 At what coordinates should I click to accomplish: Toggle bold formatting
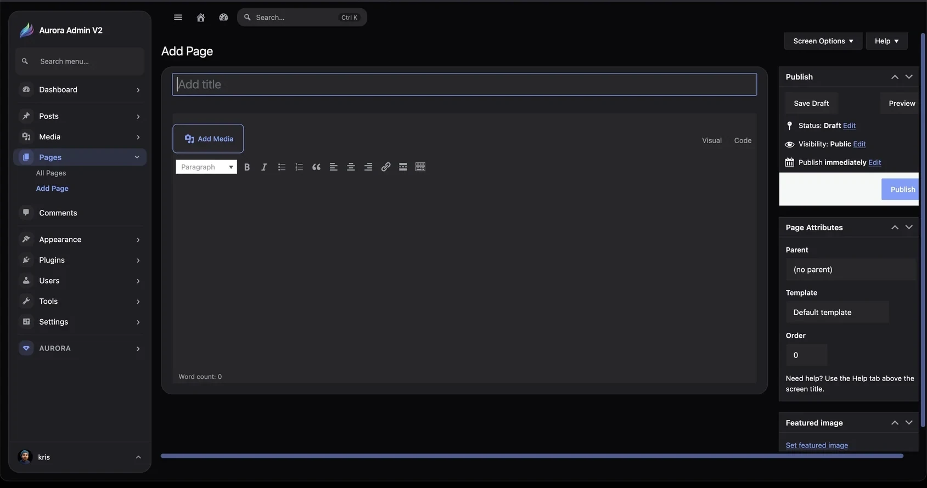[x=247, y=167]
